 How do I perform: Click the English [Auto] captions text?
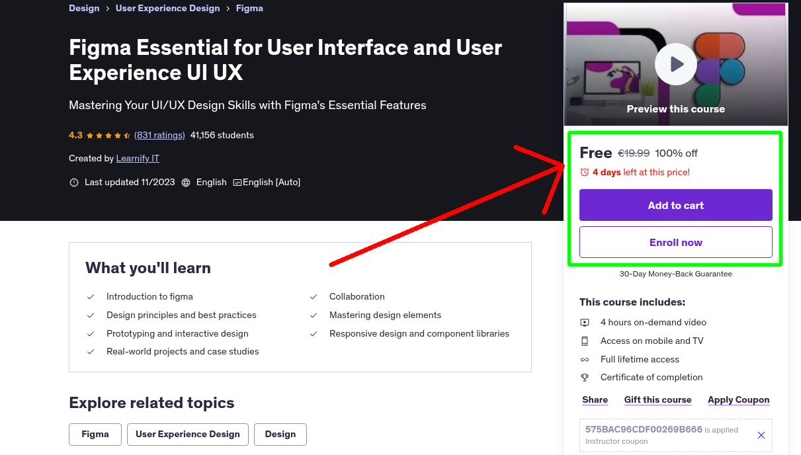tap(271, 182)
